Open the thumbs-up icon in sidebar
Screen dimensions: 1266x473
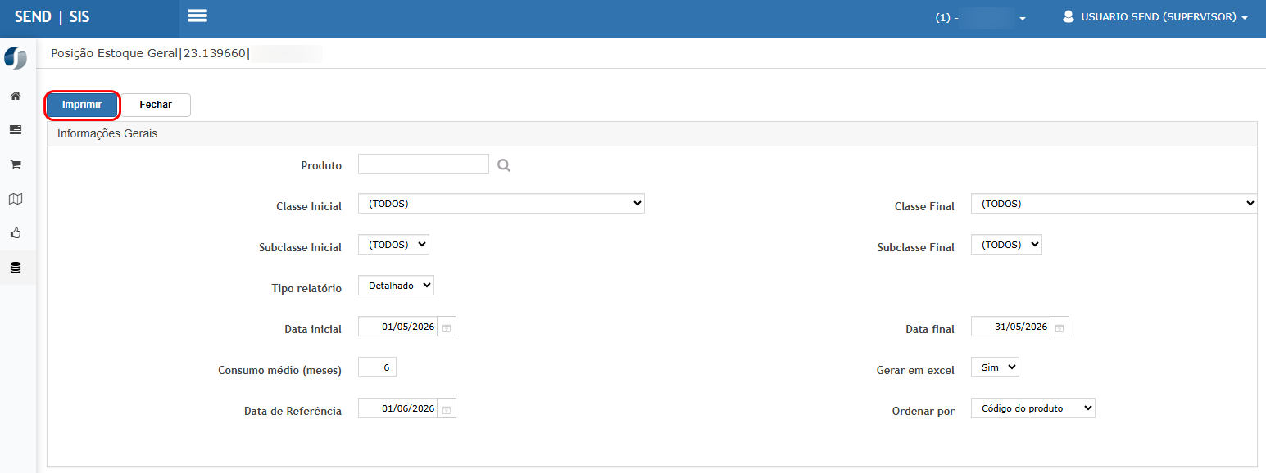[x=15, y=233]
